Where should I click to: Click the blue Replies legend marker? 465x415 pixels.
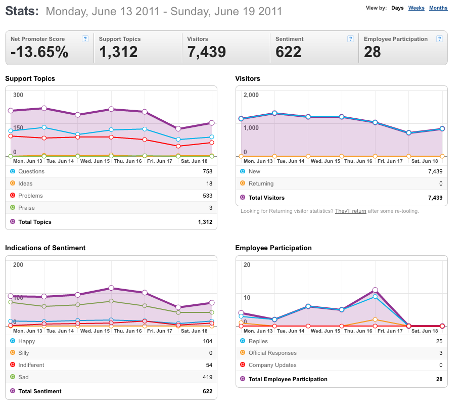(243, 341)
